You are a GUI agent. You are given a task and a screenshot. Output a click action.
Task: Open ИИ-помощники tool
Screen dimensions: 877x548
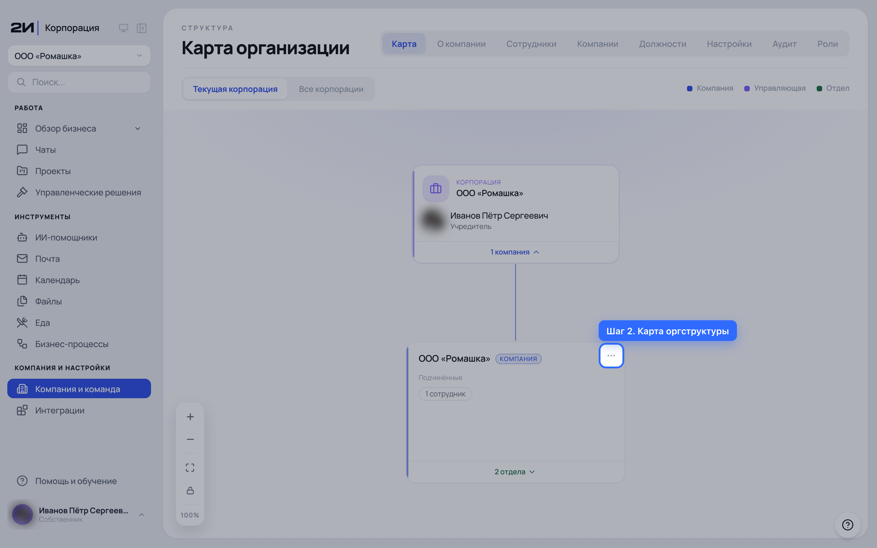tap(79, 237)
